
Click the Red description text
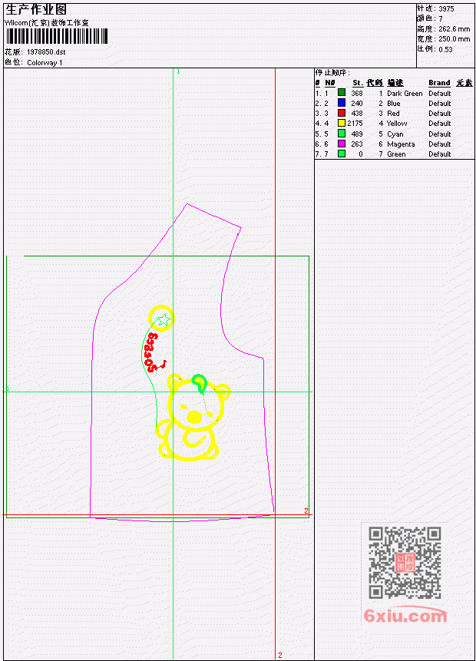393,114
